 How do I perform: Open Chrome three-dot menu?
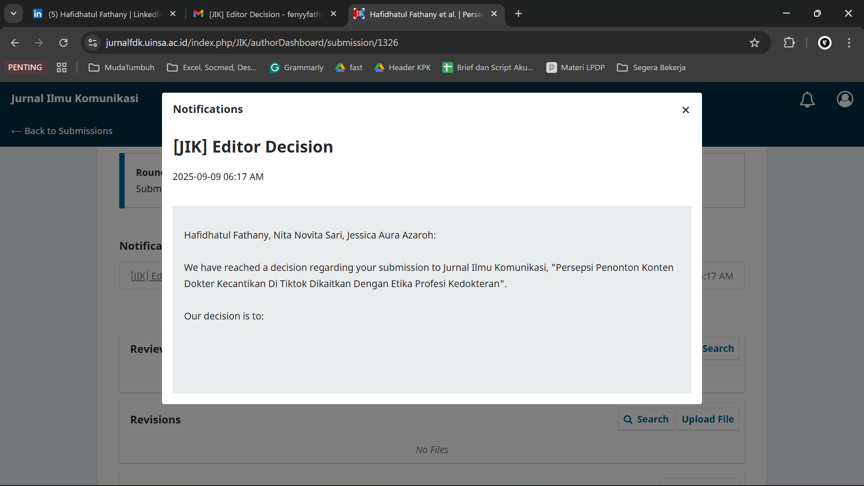pyautogui.click(x=849, y=43)
